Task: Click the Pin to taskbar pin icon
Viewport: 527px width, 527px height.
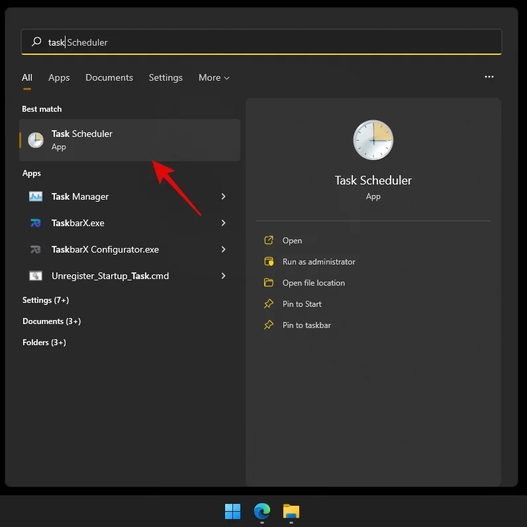Action: [x=269, y=325]
